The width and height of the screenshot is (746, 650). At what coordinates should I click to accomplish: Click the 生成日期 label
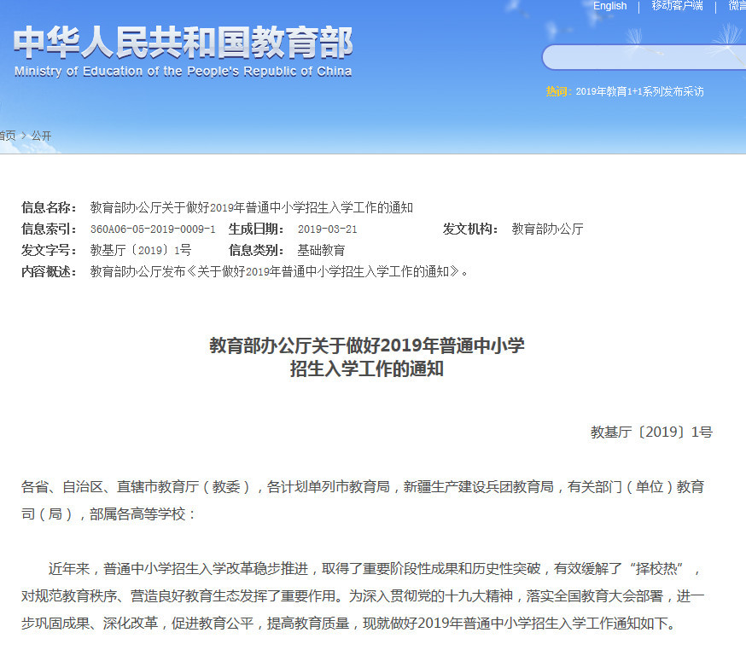(255, 229)
